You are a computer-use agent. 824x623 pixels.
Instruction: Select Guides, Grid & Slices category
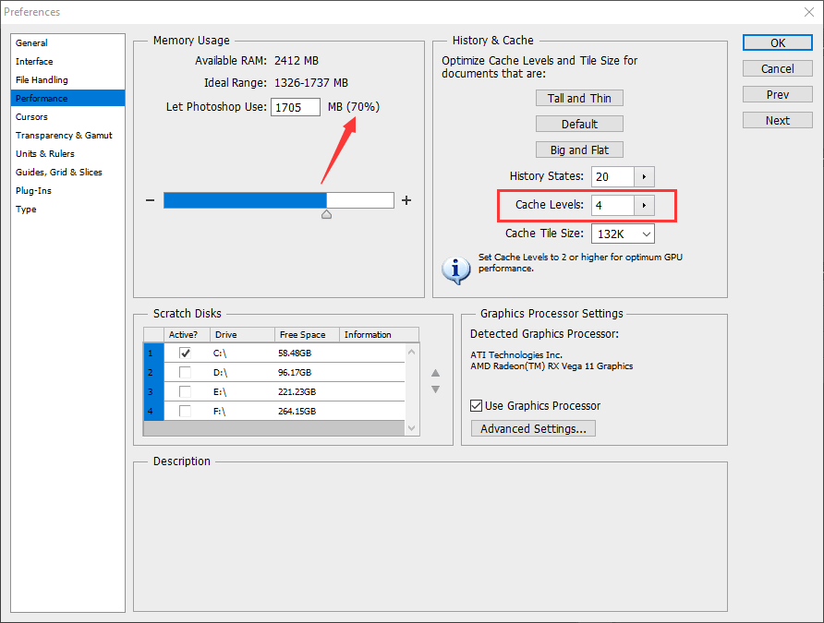[67, 172]
